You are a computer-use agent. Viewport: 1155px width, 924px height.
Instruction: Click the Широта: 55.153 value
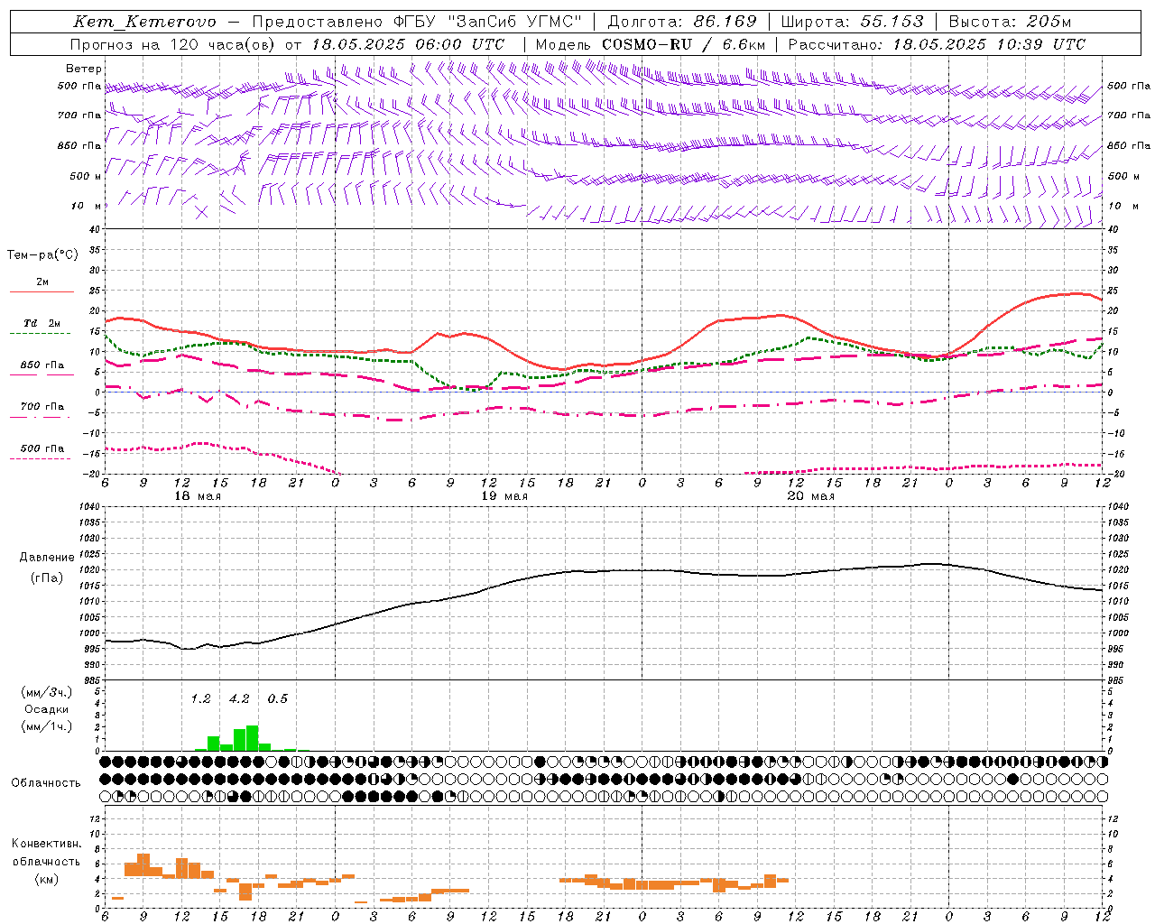(x=853, y=22)
